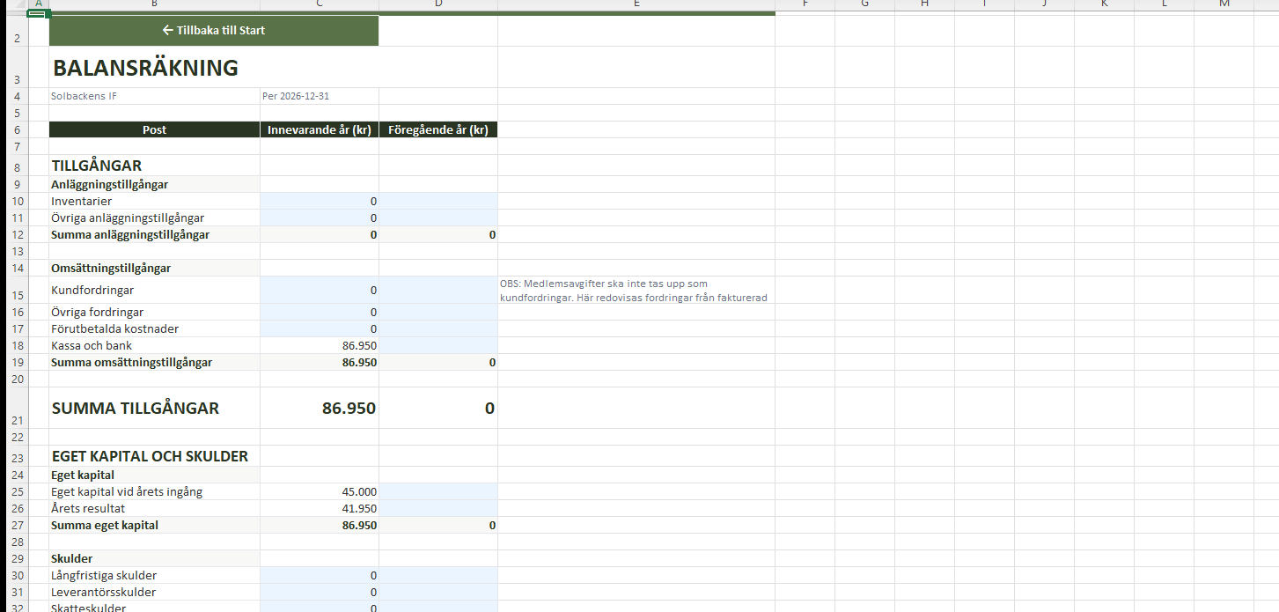Click Leverantörsskulder previous year input cell
Viewport: 1279px width, 612px height.
point(437,593)
